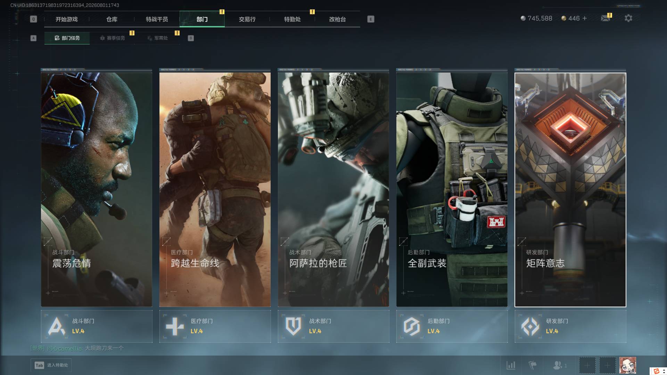Open the 交易行 tab
This screenshot has width=667, height=375.
click(247, 19)
